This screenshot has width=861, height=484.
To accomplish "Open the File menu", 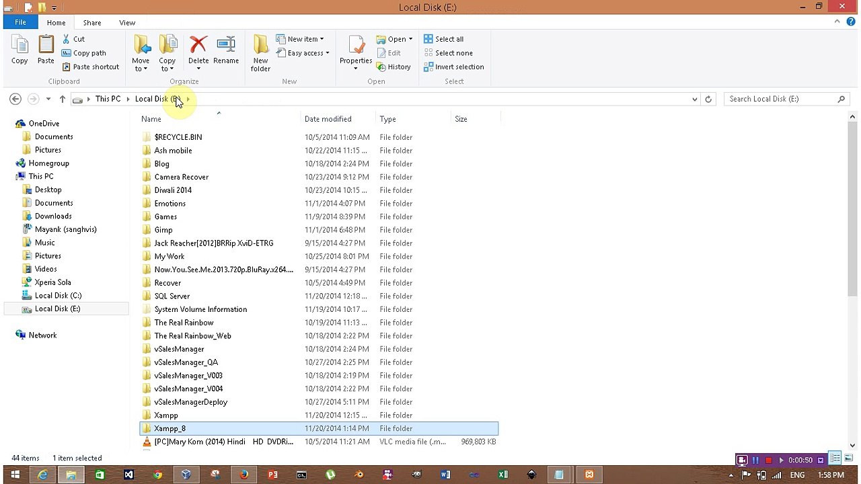I will [20, 22].
